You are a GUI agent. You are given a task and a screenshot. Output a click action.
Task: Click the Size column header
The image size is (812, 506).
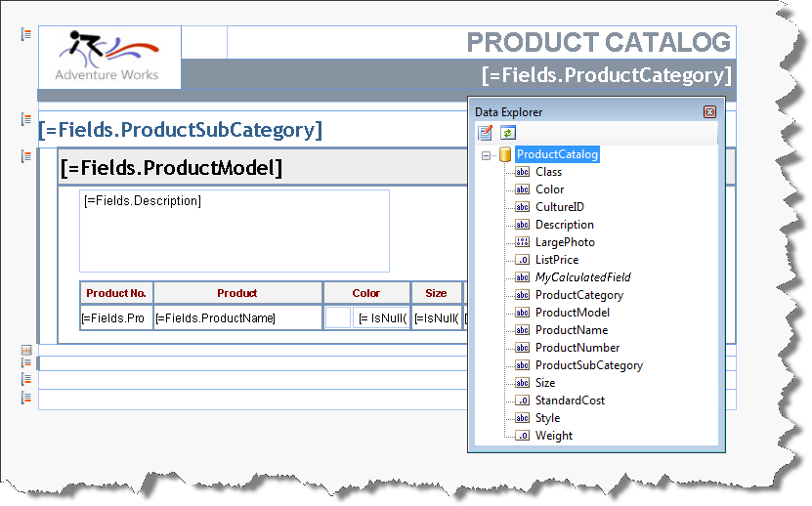(x=436, y=293)
